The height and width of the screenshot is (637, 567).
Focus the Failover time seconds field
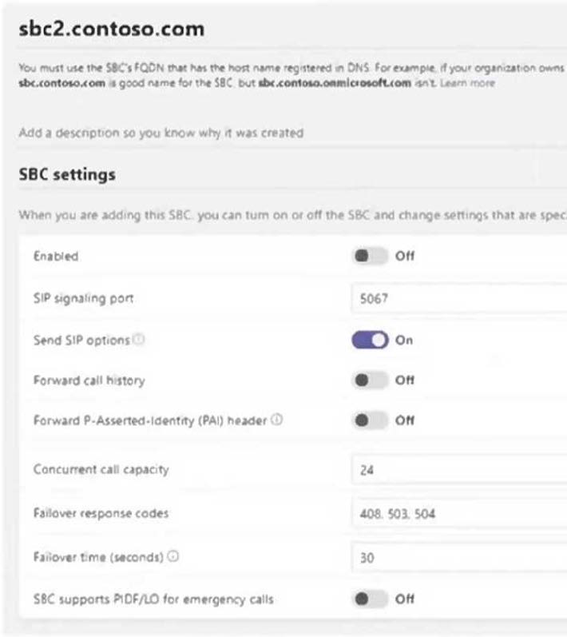(459, 557)
